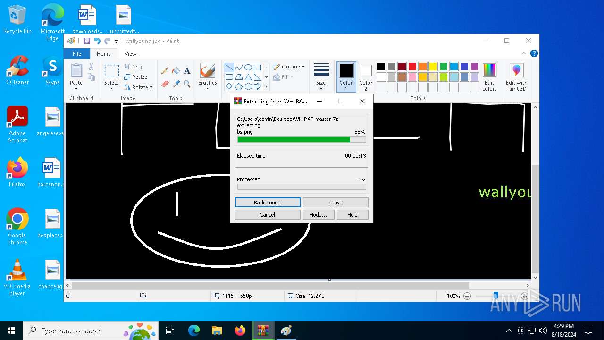Screen dimensions: 604x340
Task: Open File Explorer from taskbar
Action: (x=217, y=331)
